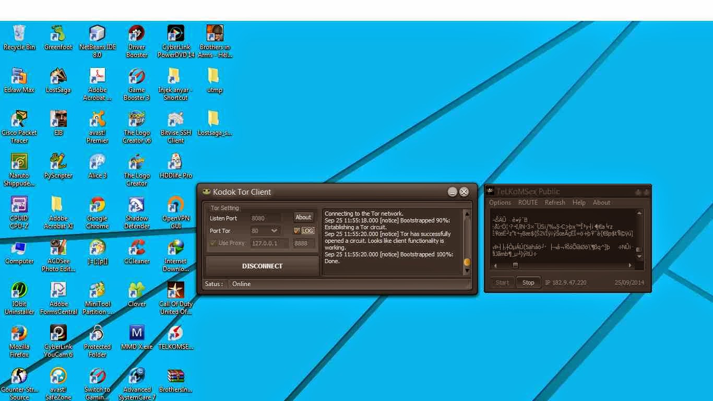
Task: Select the HDDlife Pro shortcut
Action: tap(176, 166)
